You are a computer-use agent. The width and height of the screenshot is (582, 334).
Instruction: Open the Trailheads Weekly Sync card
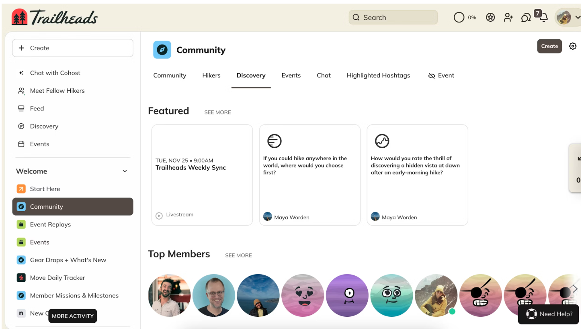(x=202, y=175)
